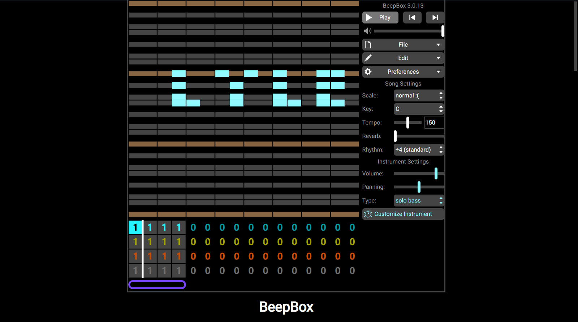The height and width of the screenshot is (322, 578).
Task: Click the page's vertical scrollbar
Action: tap(575, 36)
